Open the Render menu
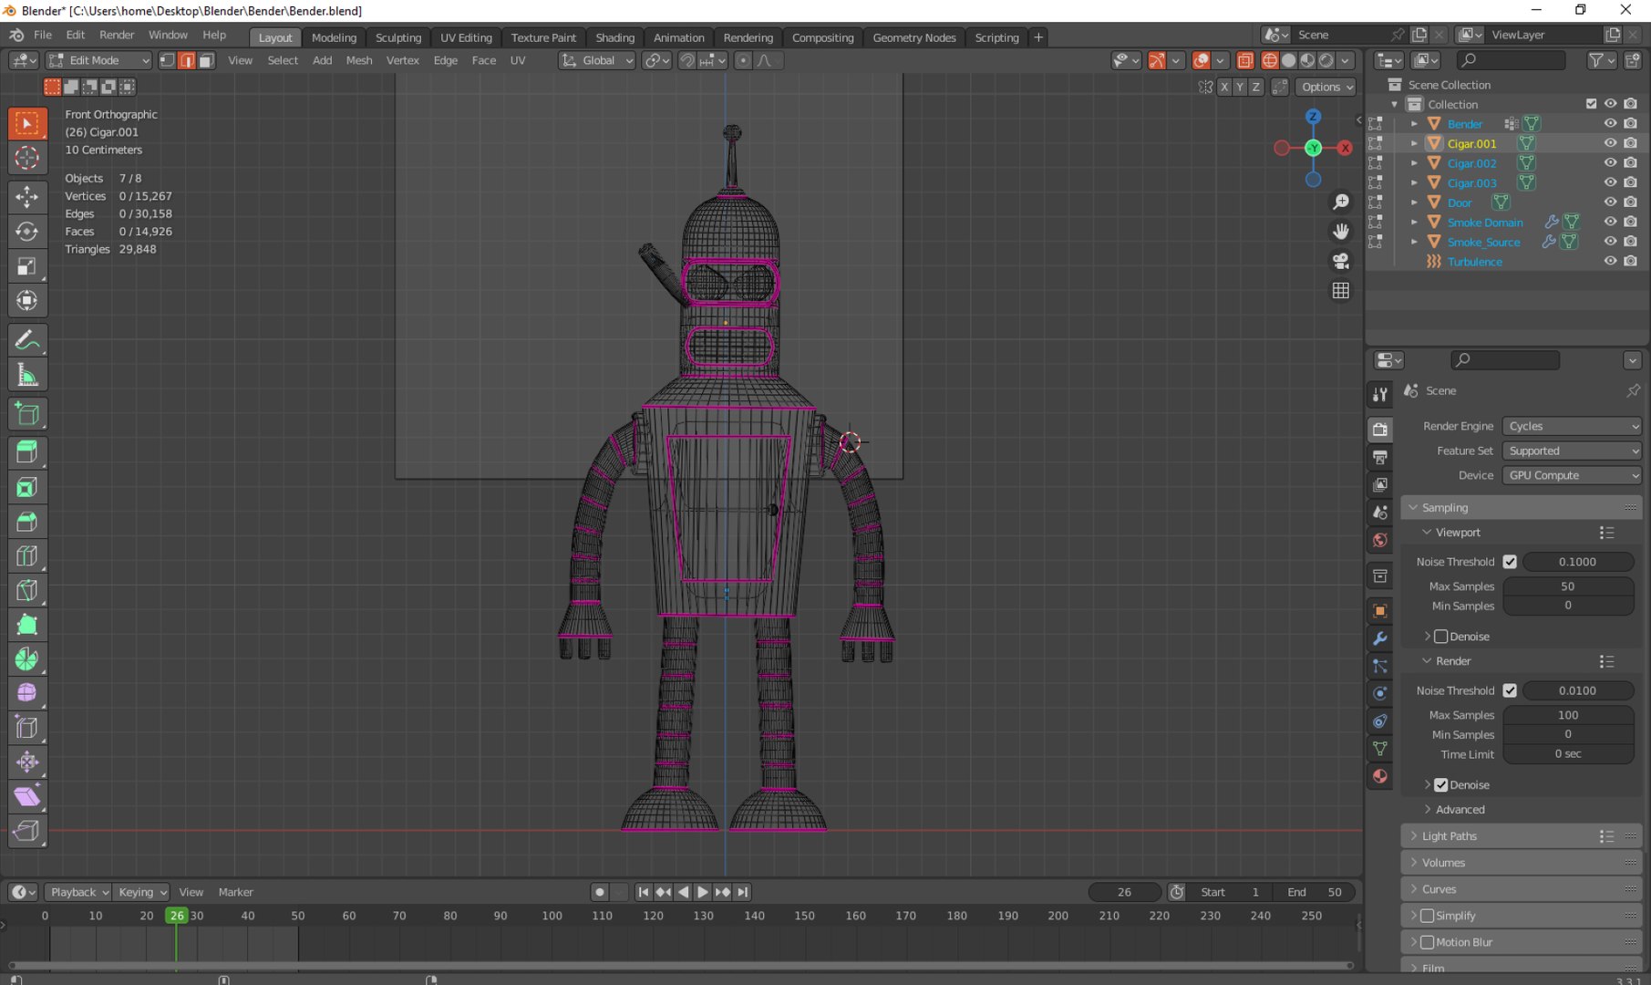The image size is (1651, 985). (x=117, y=35)
